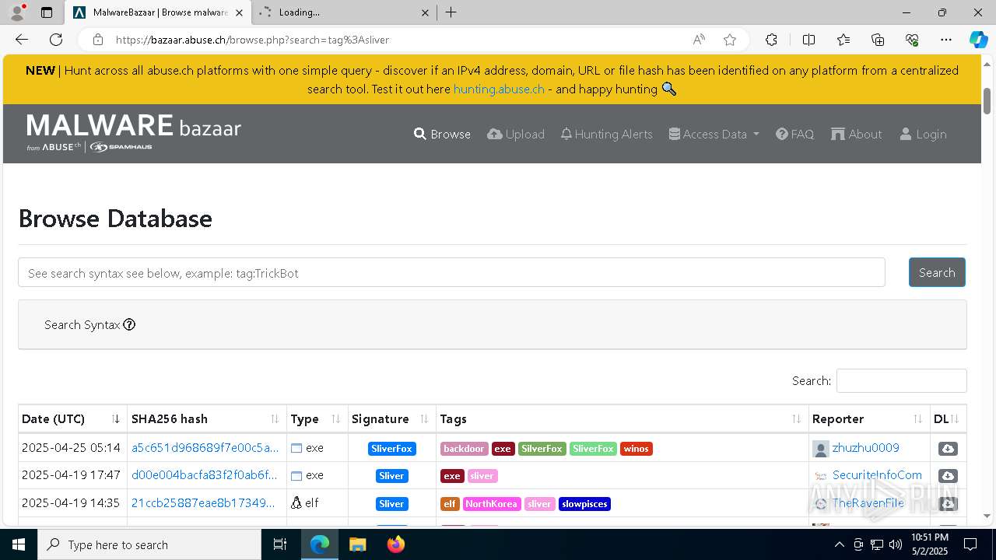Click the SliverFox signature badge

[391, 449]
